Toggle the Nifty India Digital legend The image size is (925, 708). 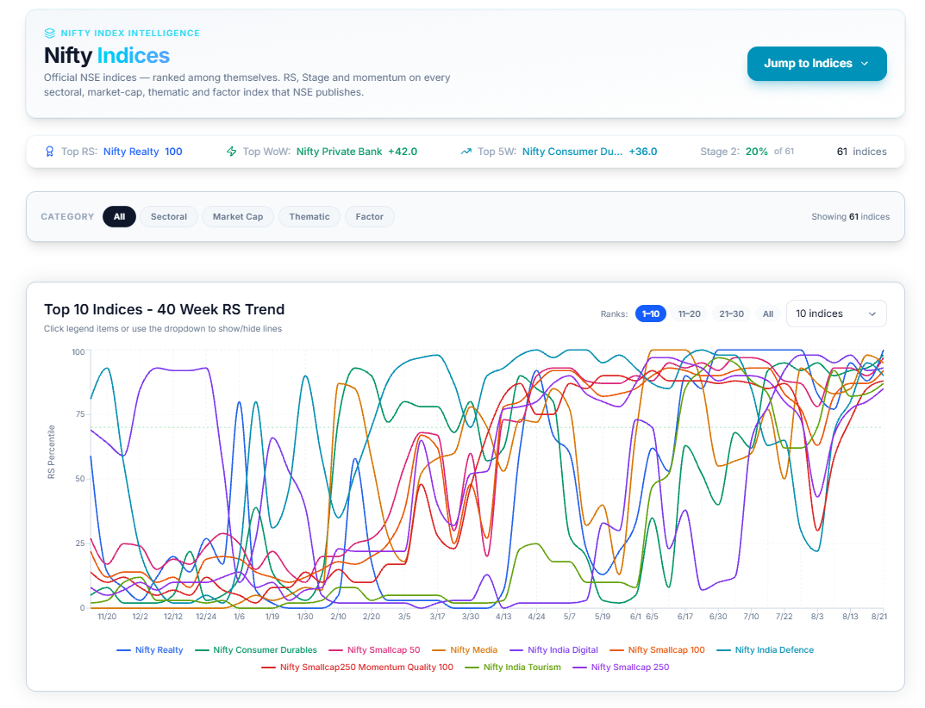[553, 649]
